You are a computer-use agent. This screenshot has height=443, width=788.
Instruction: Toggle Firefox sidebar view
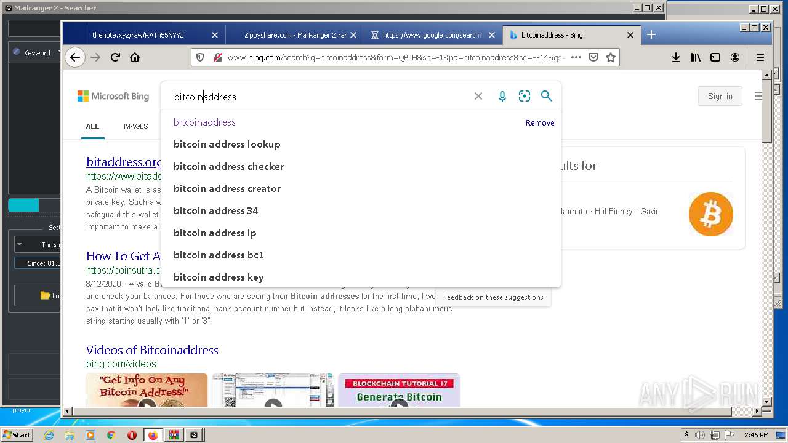click(715, 57)
